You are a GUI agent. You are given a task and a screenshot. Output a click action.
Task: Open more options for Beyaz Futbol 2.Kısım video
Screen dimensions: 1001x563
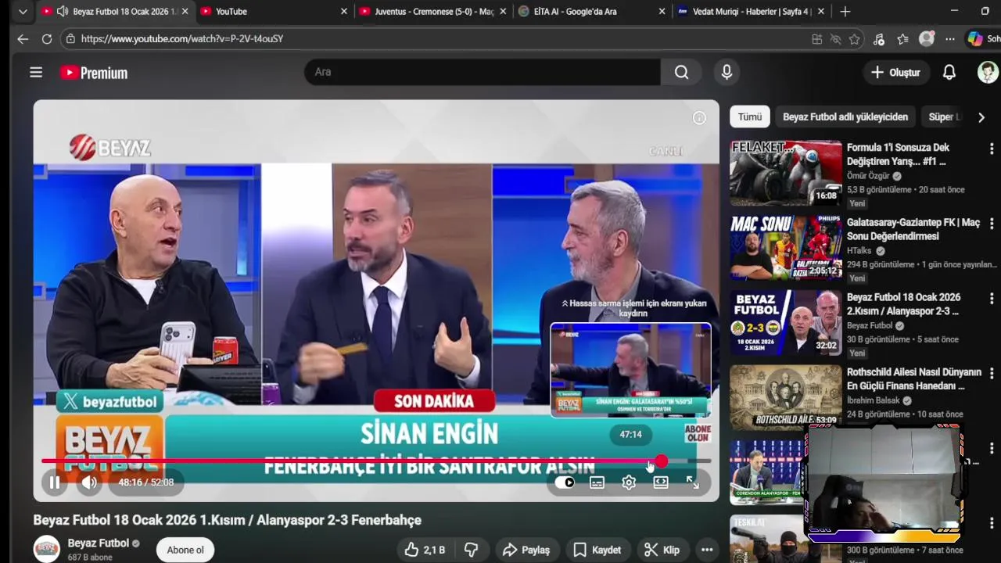coord(992,299)
